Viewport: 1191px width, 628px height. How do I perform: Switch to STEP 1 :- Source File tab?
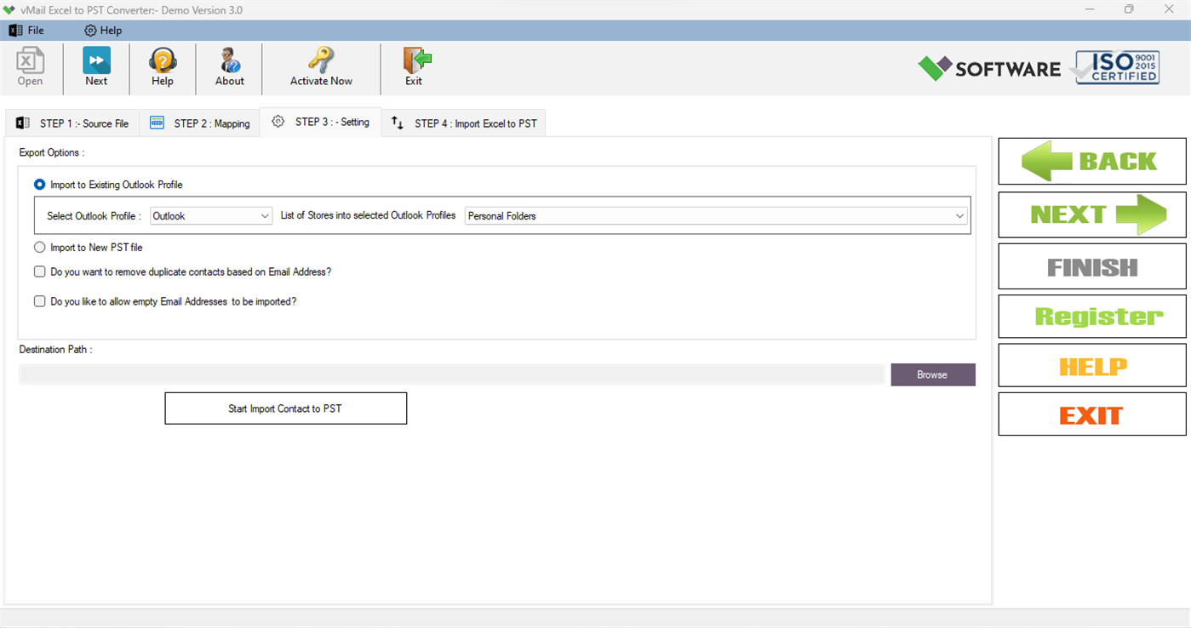point(72,123)
